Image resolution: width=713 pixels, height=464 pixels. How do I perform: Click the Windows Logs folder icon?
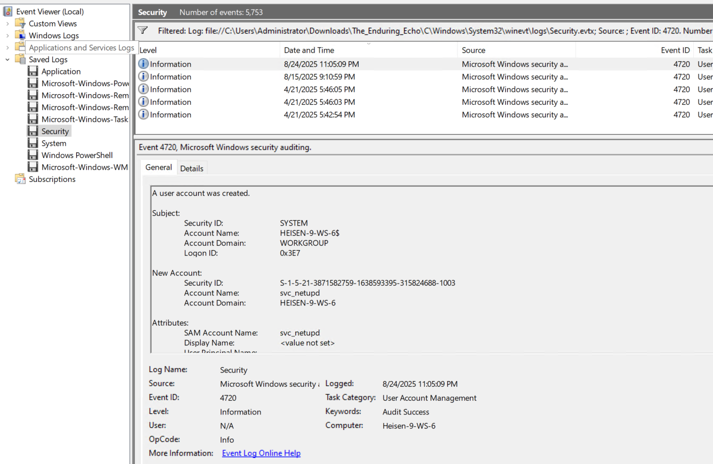[x=20, y=36]
